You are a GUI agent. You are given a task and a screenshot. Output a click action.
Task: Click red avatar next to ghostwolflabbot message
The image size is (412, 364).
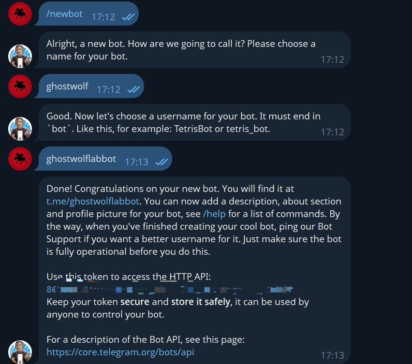pyautogui.click(x=20, y=159)
